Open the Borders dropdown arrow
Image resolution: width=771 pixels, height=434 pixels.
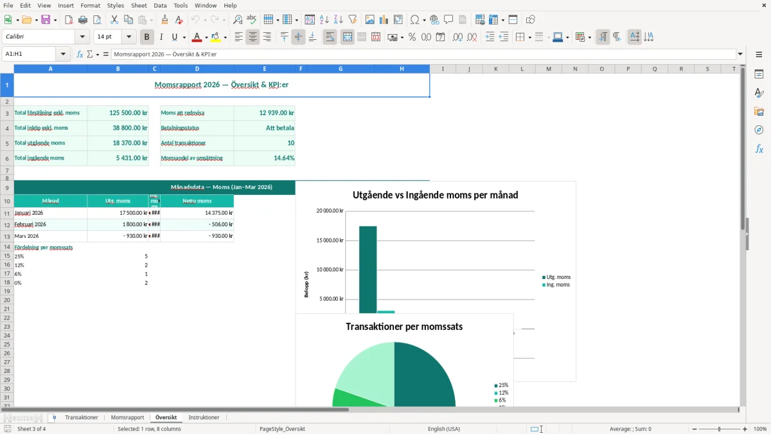[x=529, y=37]
